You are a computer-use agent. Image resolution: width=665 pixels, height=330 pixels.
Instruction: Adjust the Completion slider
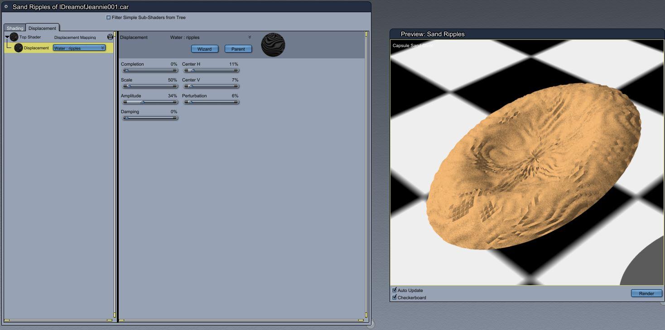149,70
